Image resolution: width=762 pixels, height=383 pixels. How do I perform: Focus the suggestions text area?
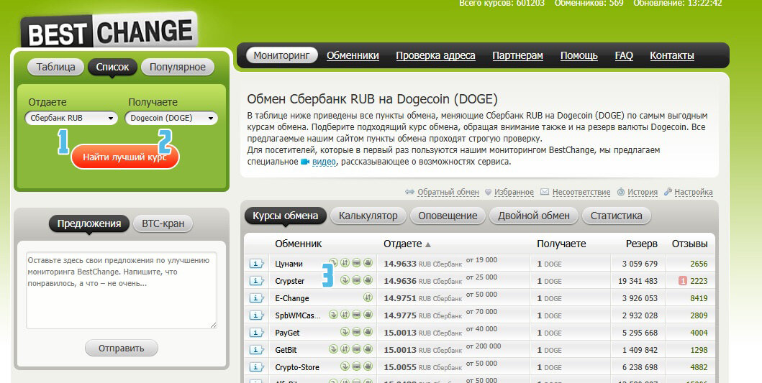[122, 290]
